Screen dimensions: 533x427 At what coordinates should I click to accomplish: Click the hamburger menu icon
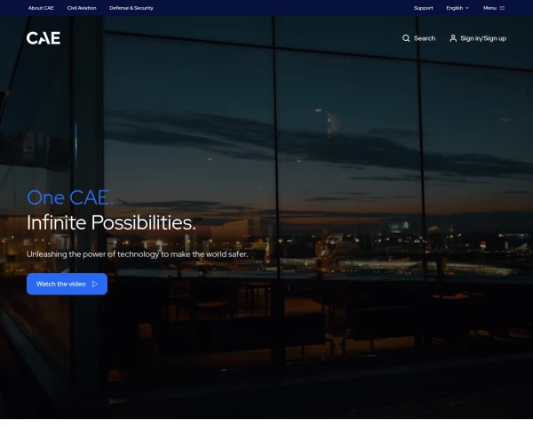pyautogui.click(x=502, y=8)
